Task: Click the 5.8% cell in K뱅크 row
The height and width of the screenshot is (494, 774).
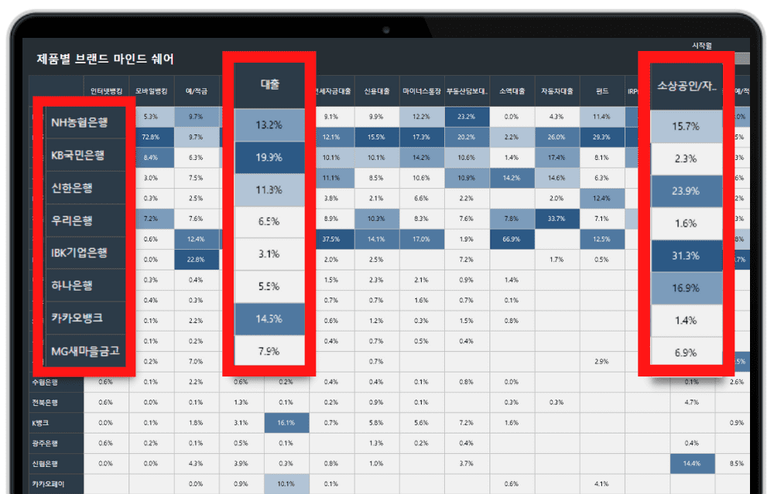Action: pos(377,423)
